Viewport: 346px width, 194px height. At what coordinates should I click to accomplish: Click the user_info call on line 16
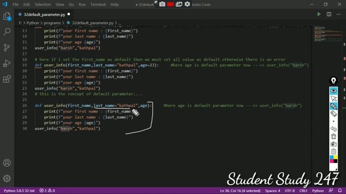68,48
